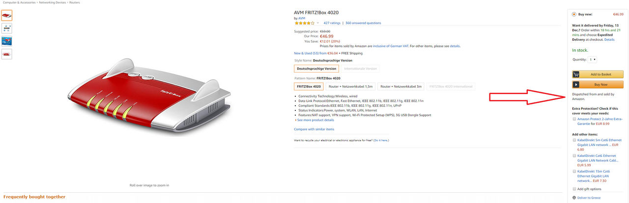Expand See more product details
The height and width of the screenshot is (203, 629).
coord(314,120)
